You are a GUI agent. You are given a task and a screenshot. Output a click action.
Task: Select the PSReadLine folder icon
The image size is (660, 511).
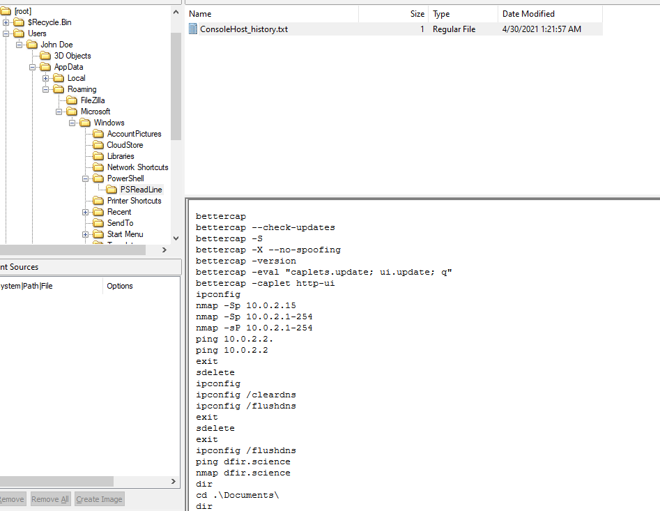tap(112, 190)
